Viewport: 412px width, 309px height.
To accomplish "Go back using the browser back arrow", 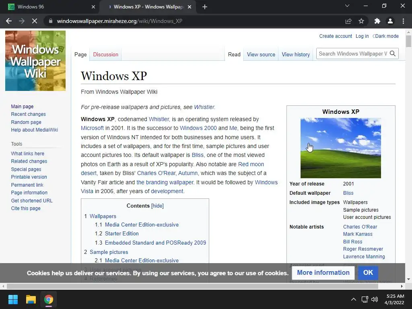I will click(x=9, y=21).
